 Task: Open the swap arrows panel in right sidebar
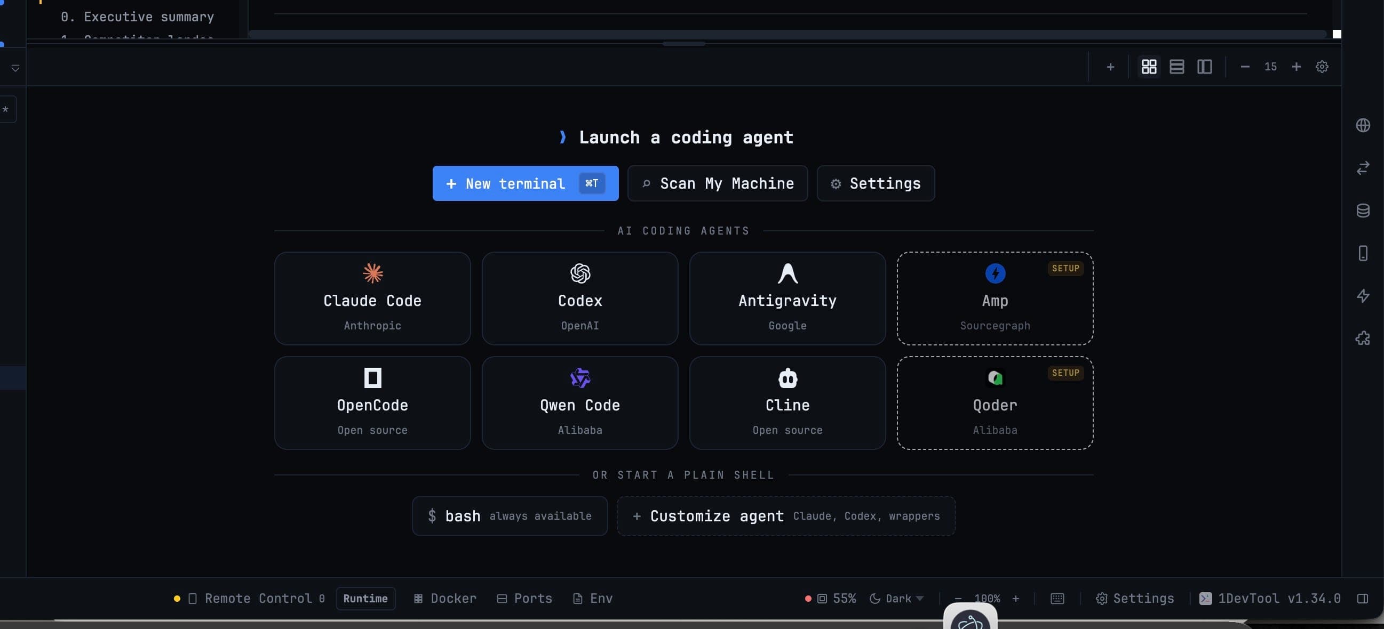point(1363,168)
